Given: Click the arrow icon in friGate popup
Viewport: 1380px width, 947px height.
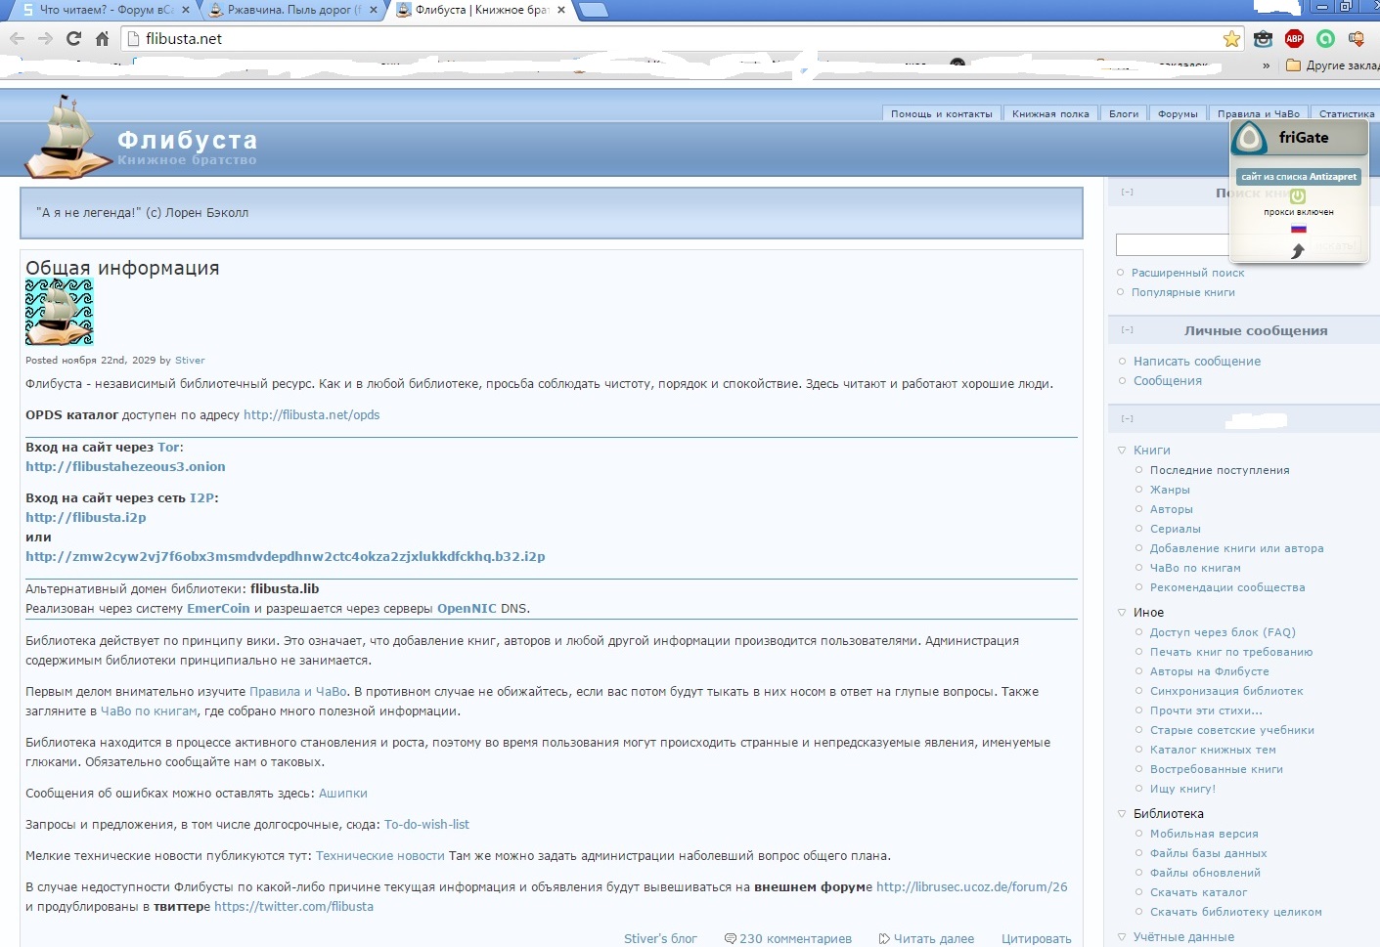Looking at the screenshot, I should coord(1298,251).
